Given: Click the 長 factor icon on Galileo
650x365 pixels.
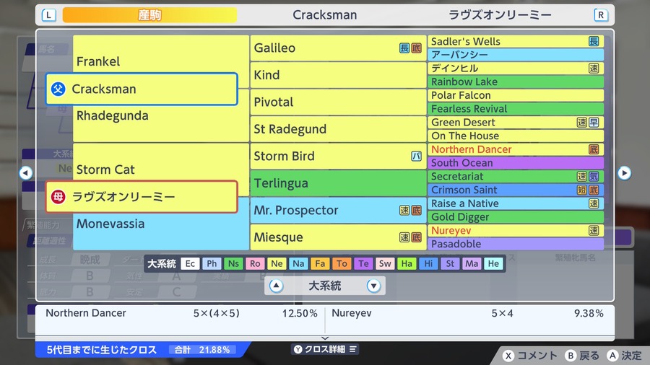Looking at the screenshot, I should point(404,48).
